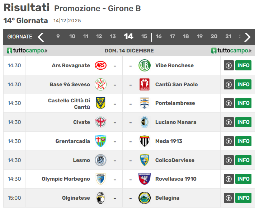Click the Cantù San Paolo team crest
The height and width of the screenshot is (209, 259).
pos(145,84)
